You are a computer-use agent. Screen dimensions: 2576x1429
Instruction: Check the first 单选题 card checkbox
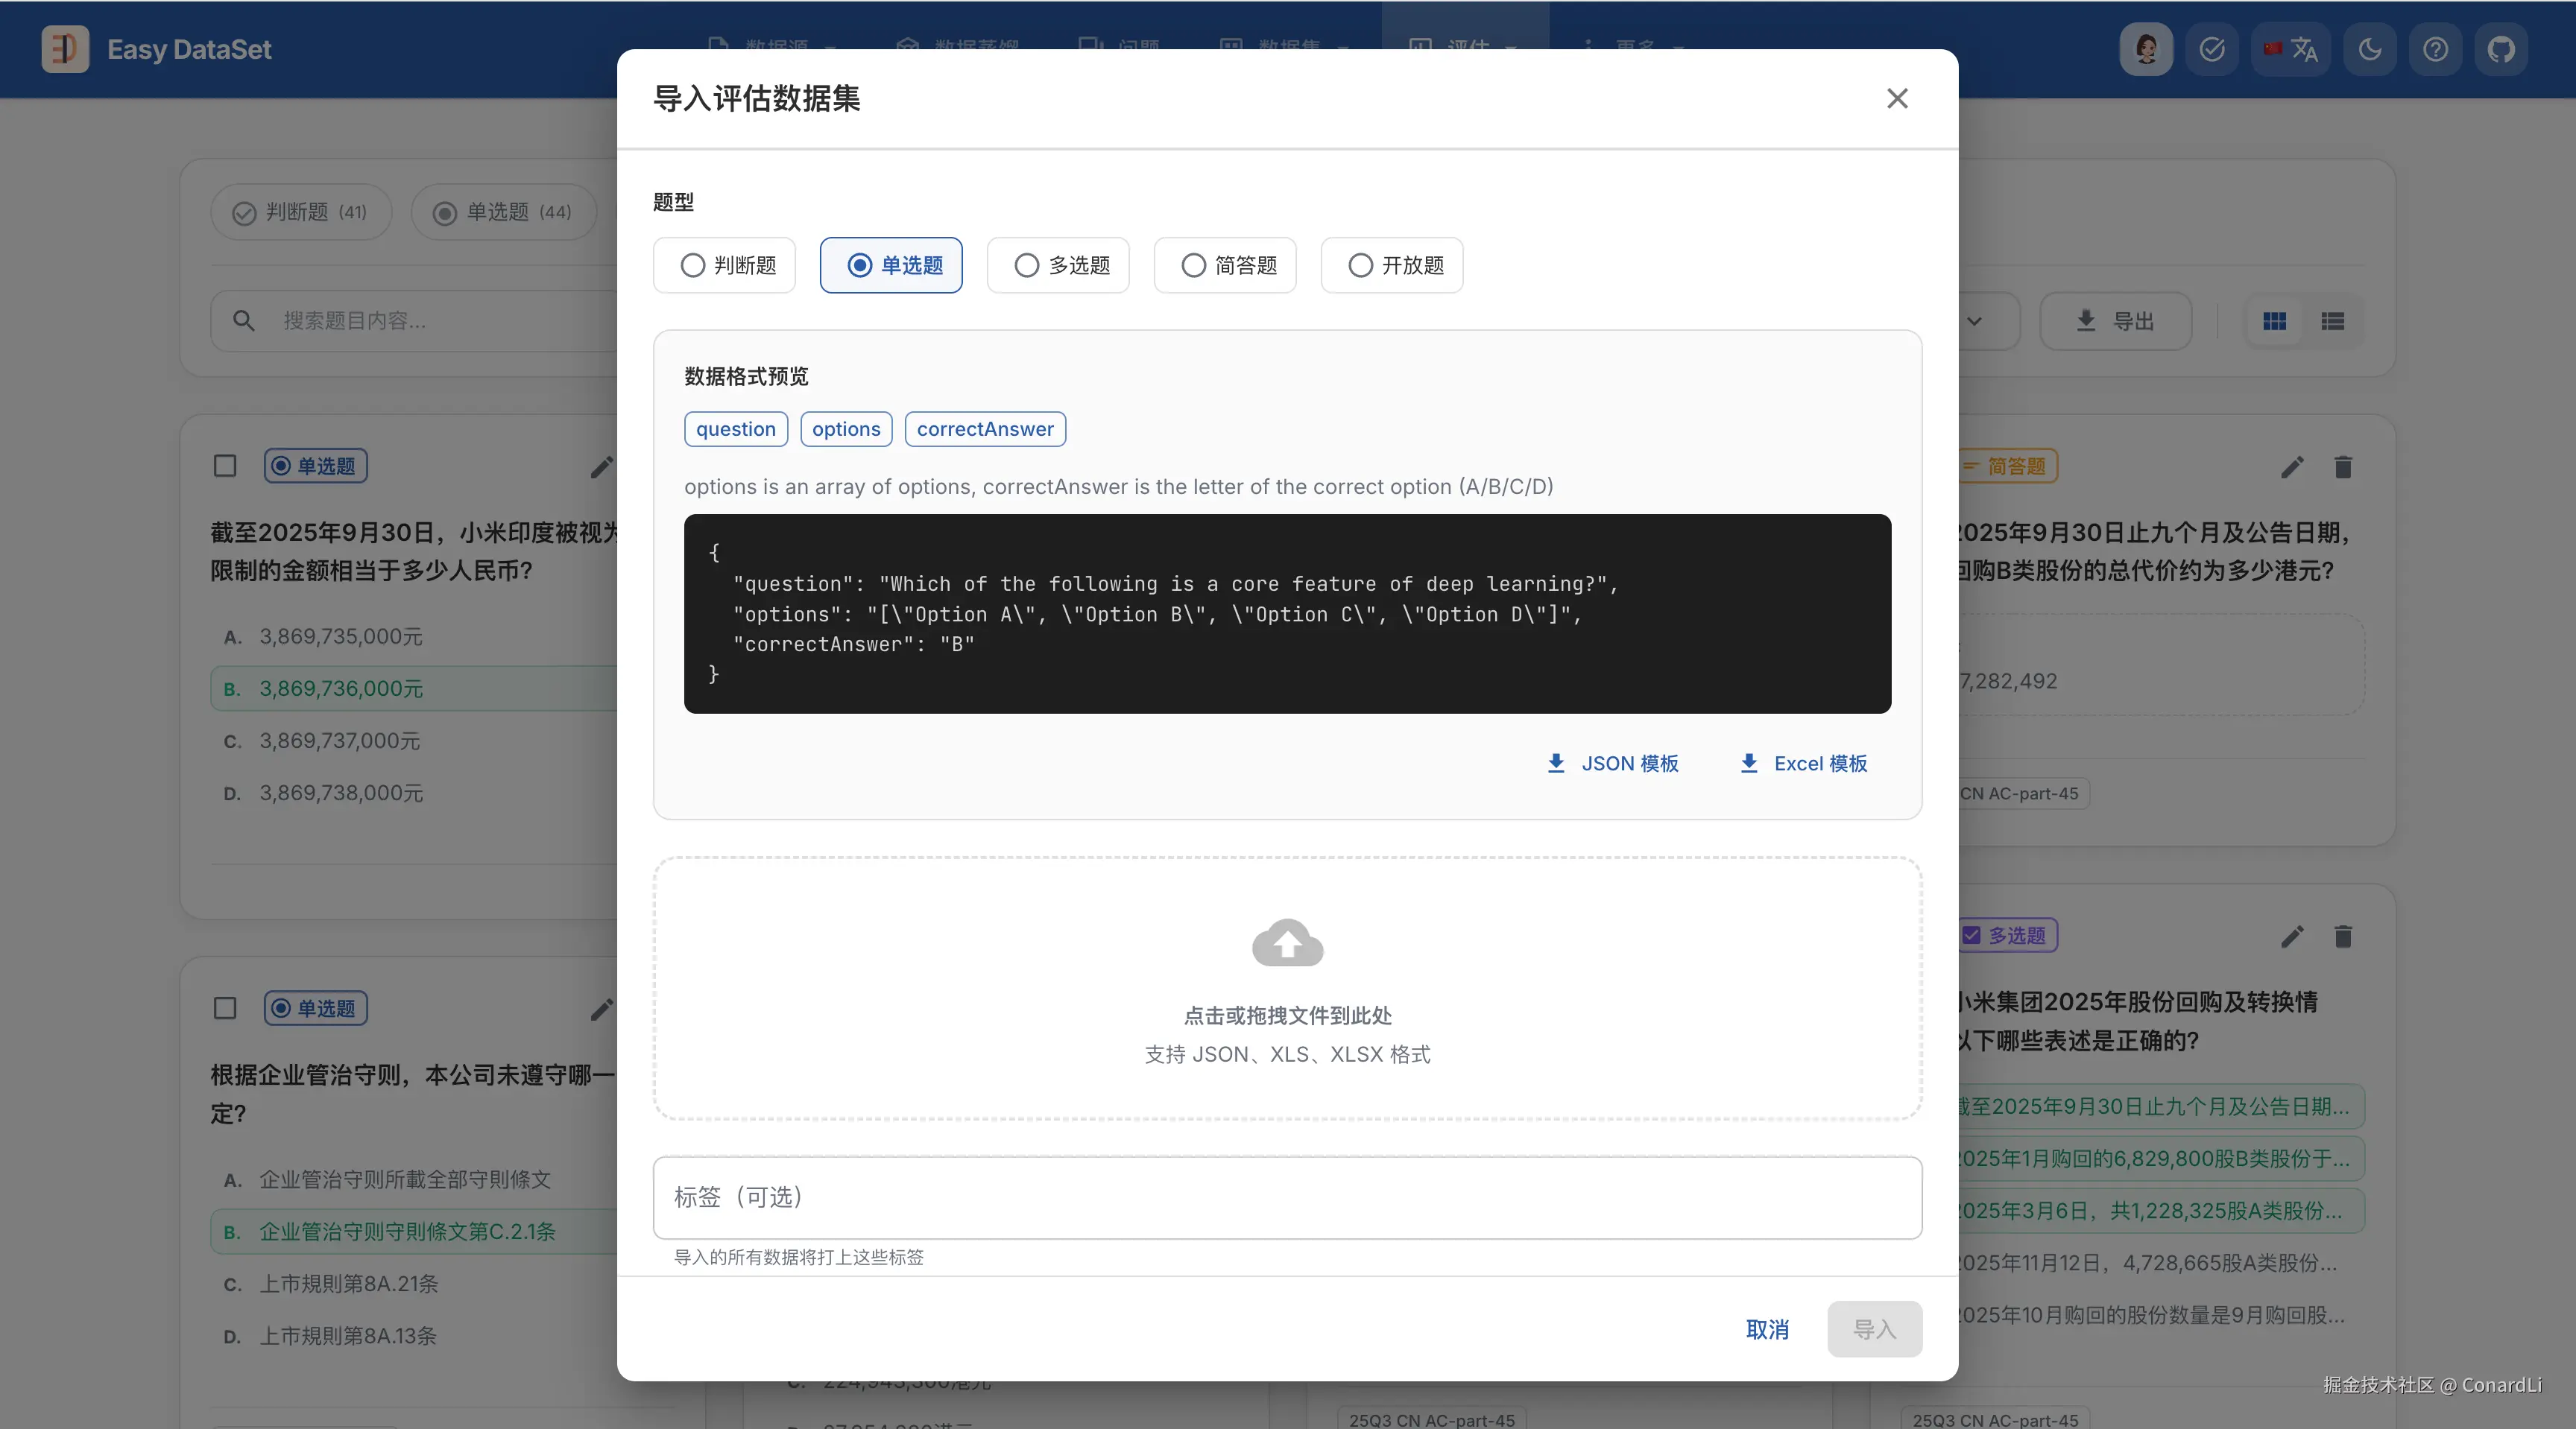[225, 466]
